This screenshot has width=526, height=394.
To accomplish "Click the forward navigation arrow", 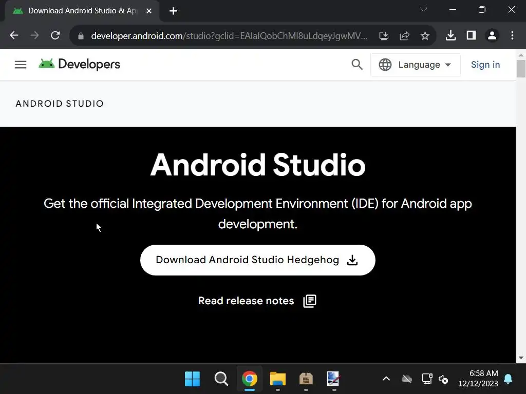I will tap(34, 35).
